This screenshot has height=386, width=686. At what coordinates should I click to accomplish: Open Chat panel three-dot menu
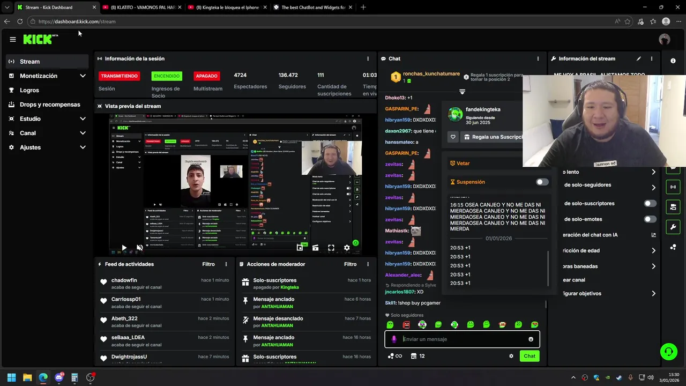tap(538, 58)
